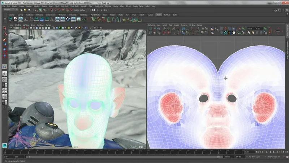Viewport: 289px width, 163px height.
Task: Open the Textures menu in UV editor
Action: 184,25
